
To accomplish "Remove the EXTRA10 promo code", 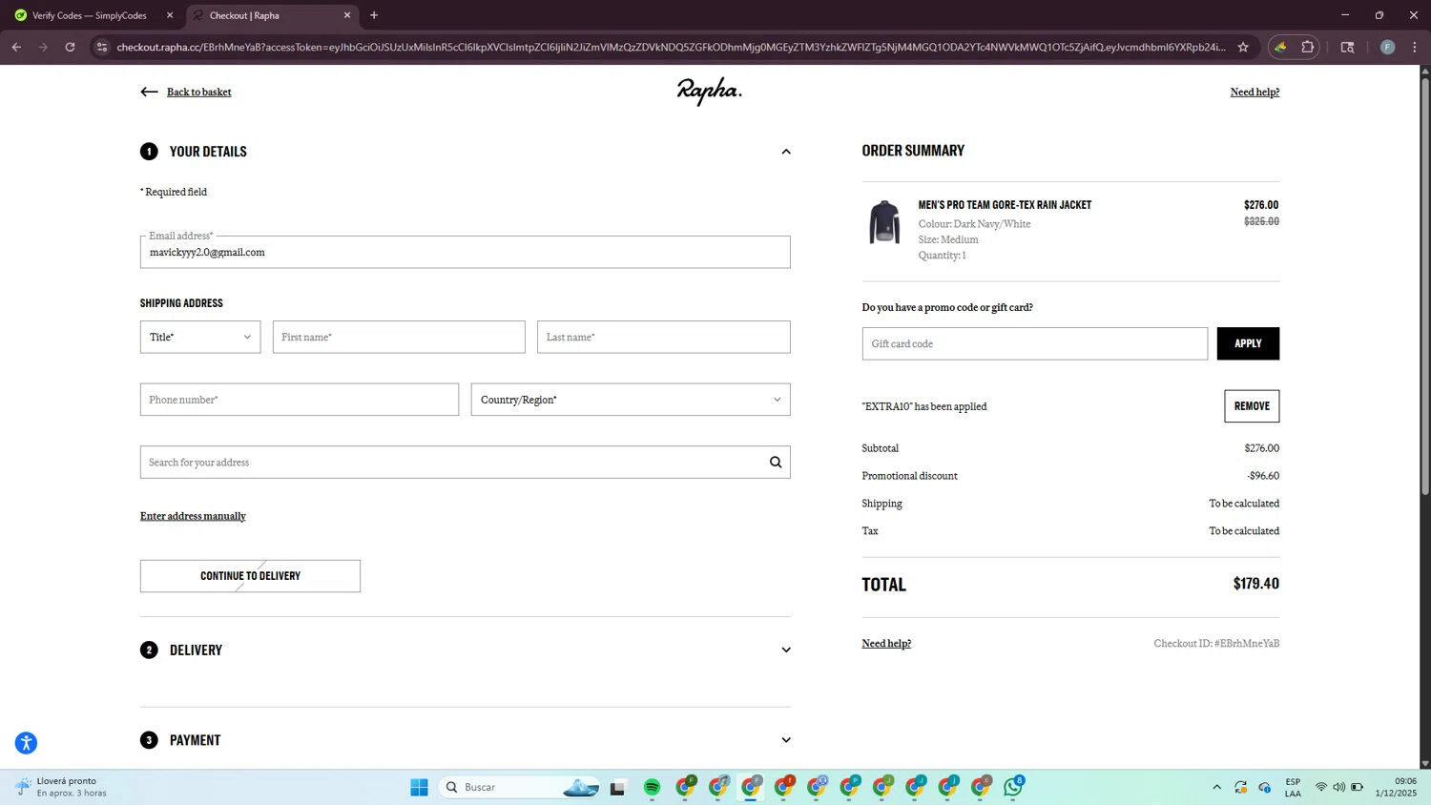I will tap(1252, 406).
